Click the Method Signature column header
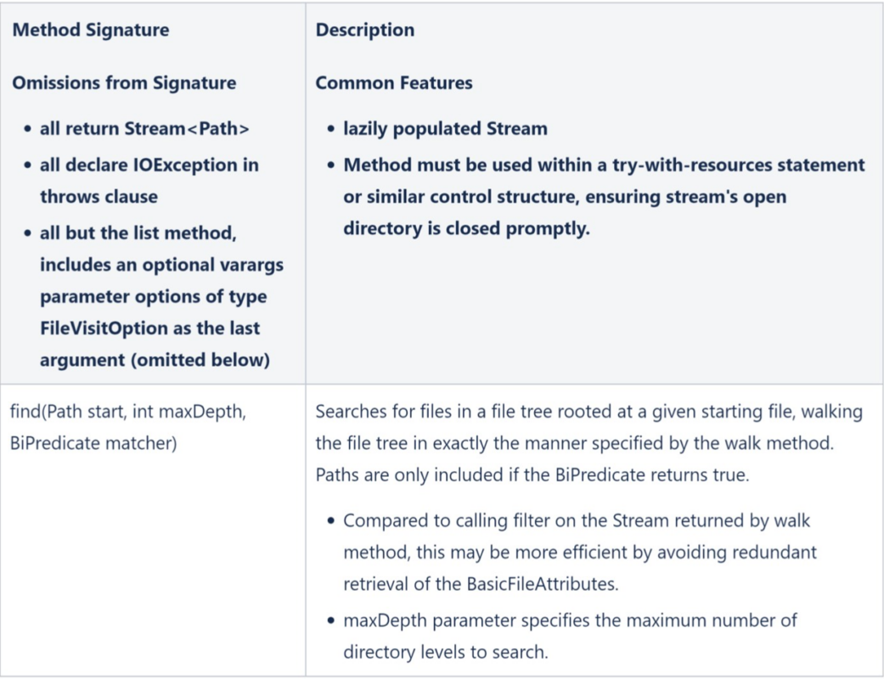This screenshot has height=679, width=884. click(x=90, y=30)
